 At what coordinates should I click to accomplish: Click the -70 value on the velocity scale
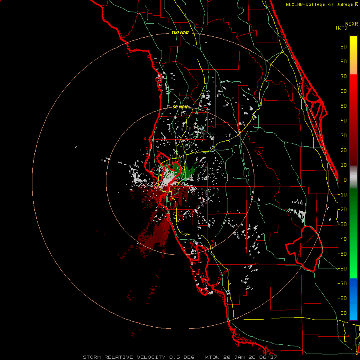click(x=342, y=284)
